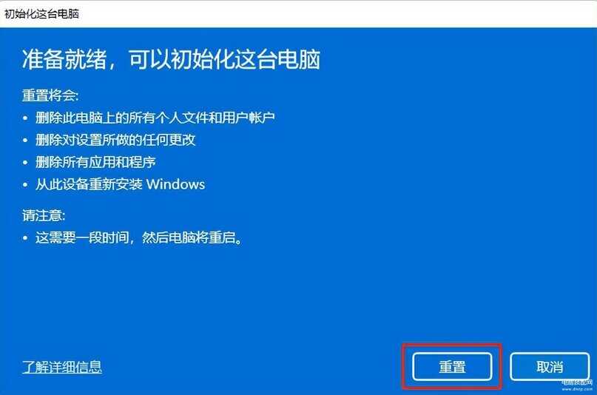Image resolution: width=597 pixels, height=395 pixels.
Task: Click the bullet dot beside 这需要一段时间
Action: pos(25,239)
